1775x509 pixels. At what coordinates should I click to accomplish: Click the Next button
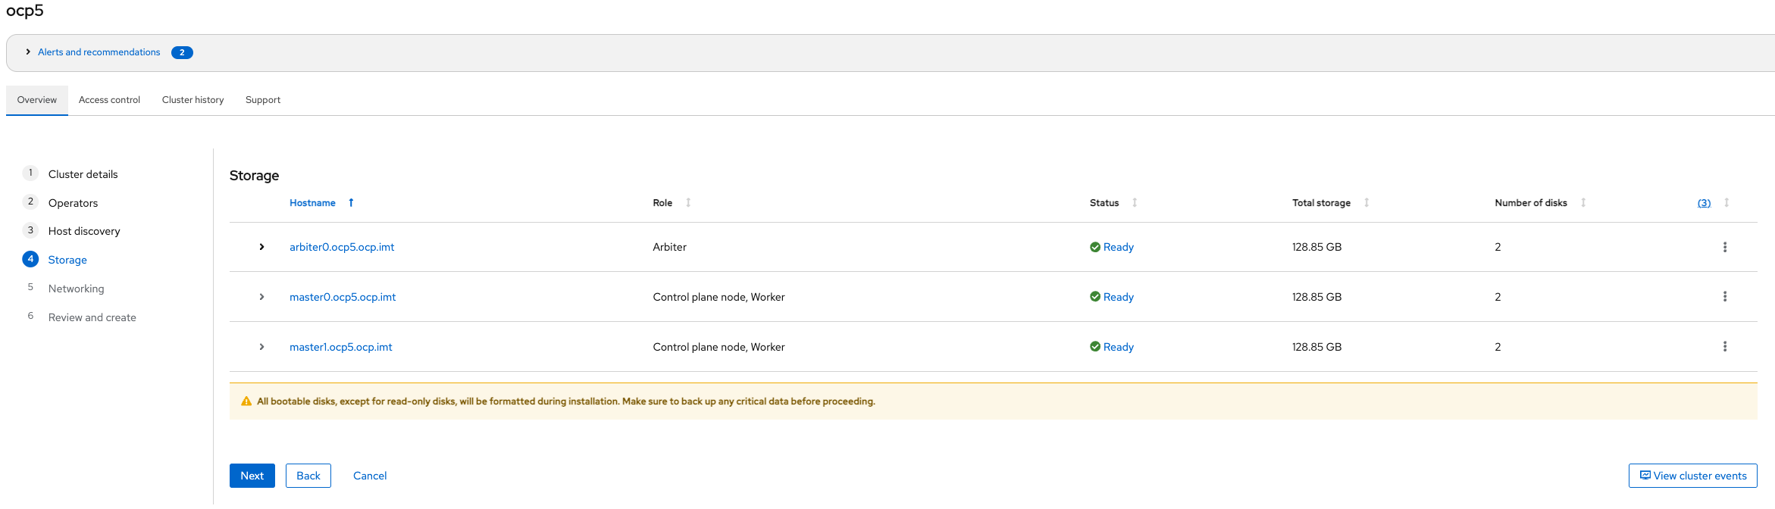click(252, 476)
